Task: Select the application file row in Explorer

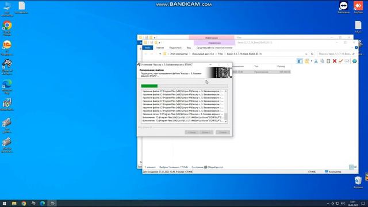Action: click(x=261, y=72)
